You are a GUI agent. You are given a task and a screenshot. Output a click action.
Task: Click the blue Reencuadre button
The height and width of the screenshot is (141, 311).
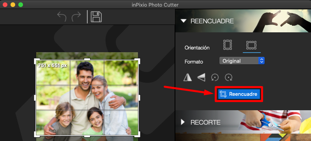(x=239, y=94)
